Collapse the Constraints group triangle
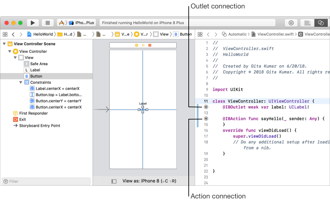Viewport: 330px width, 202px height. tap(21, 82)
